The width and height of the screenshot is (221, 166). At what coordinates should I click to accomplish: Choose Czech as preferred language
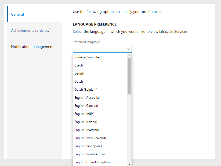coord(79,65)
